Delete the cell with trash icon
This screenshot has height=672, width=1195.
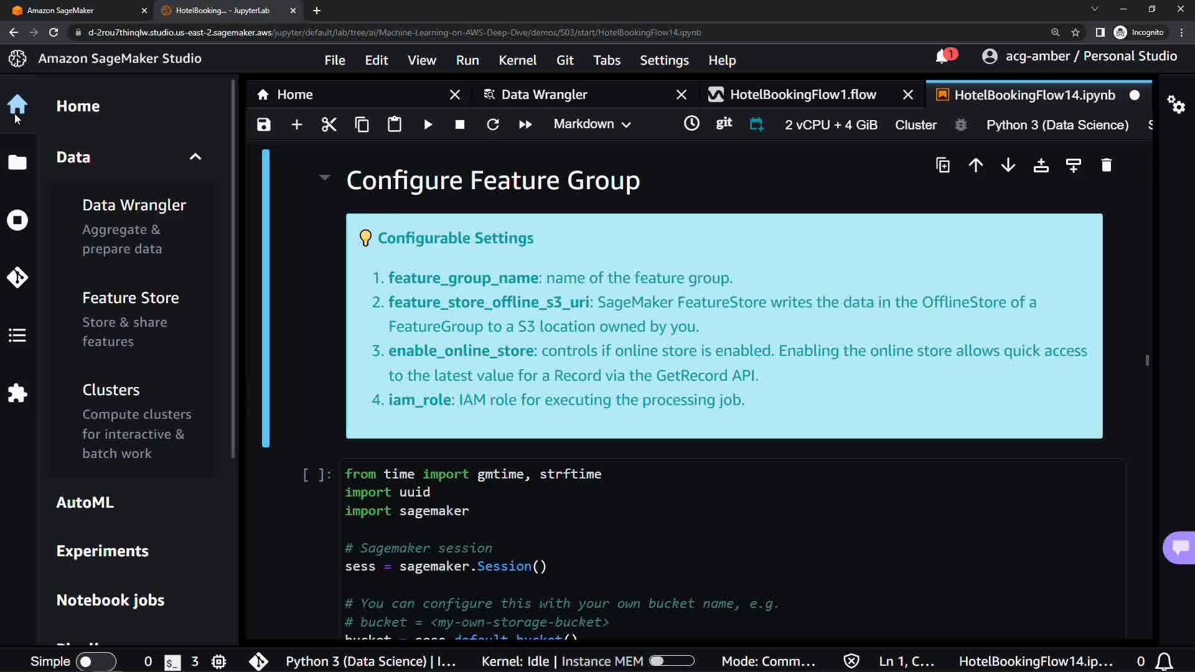point(1106,166)
